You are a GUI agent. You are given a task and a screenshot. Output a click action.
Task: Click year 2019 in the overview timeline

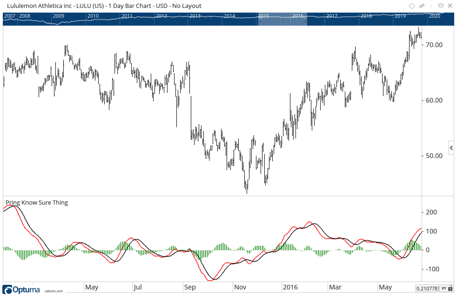[400, 16]
